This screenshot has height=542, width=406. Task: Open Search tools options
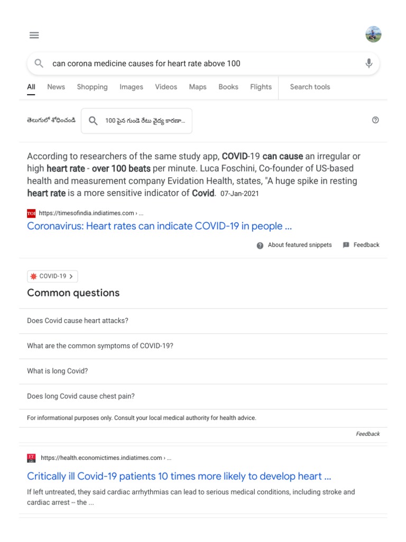[x=310, y=87]
